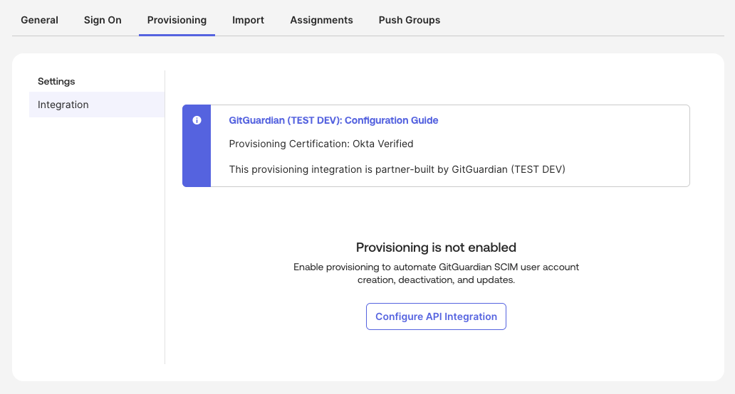Click the 'Provisioning Certification: Okta Verified' text
The image size is (735, 394).
pyautogui.click(x=321, y=144)
